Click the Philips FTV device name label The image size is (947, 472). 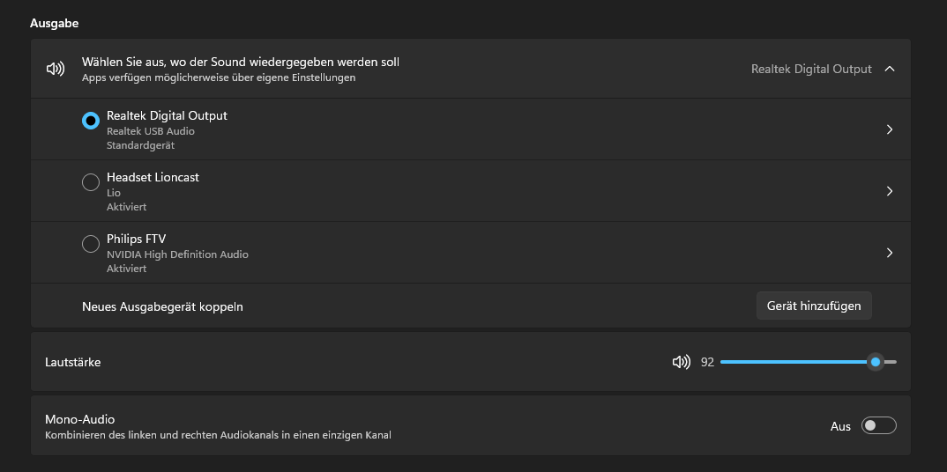click(x=136, y=239)
